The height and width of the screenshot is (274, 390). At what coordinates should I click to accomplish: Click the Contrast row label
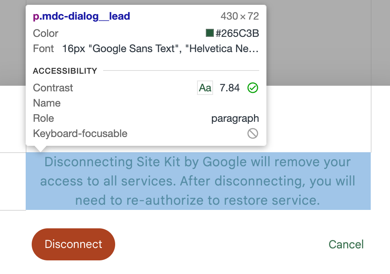click(53, 88)
